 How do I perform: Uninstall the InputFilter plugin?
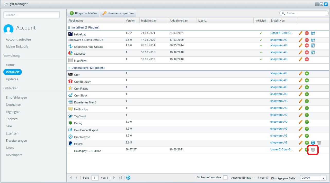click(x=307, y=59)
